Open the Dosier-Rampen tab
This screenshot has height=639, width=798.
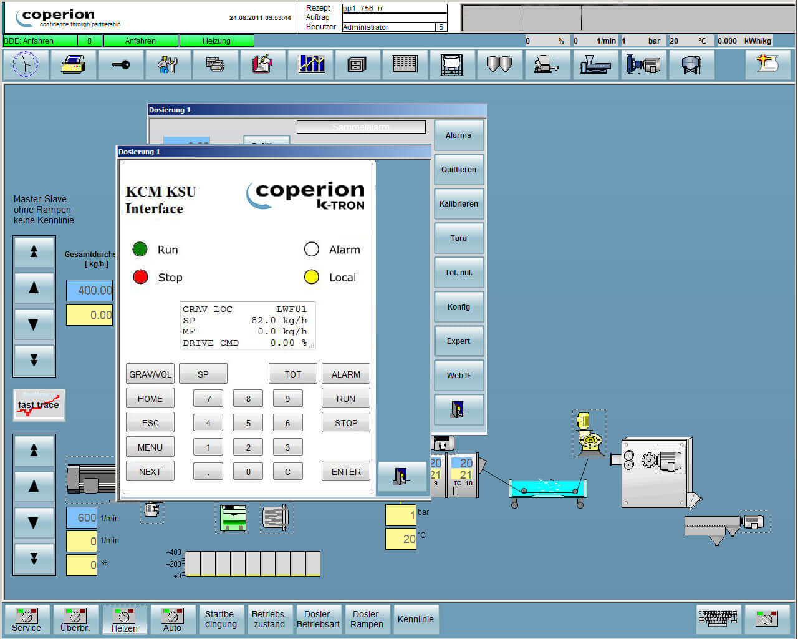click(367, 619)
